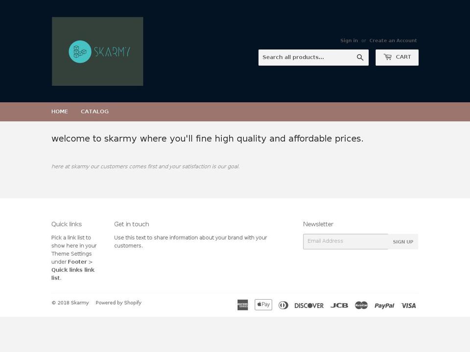Click the Newsletter footer heading
Viewport: 470px width, 352px height.
point(318,224)
